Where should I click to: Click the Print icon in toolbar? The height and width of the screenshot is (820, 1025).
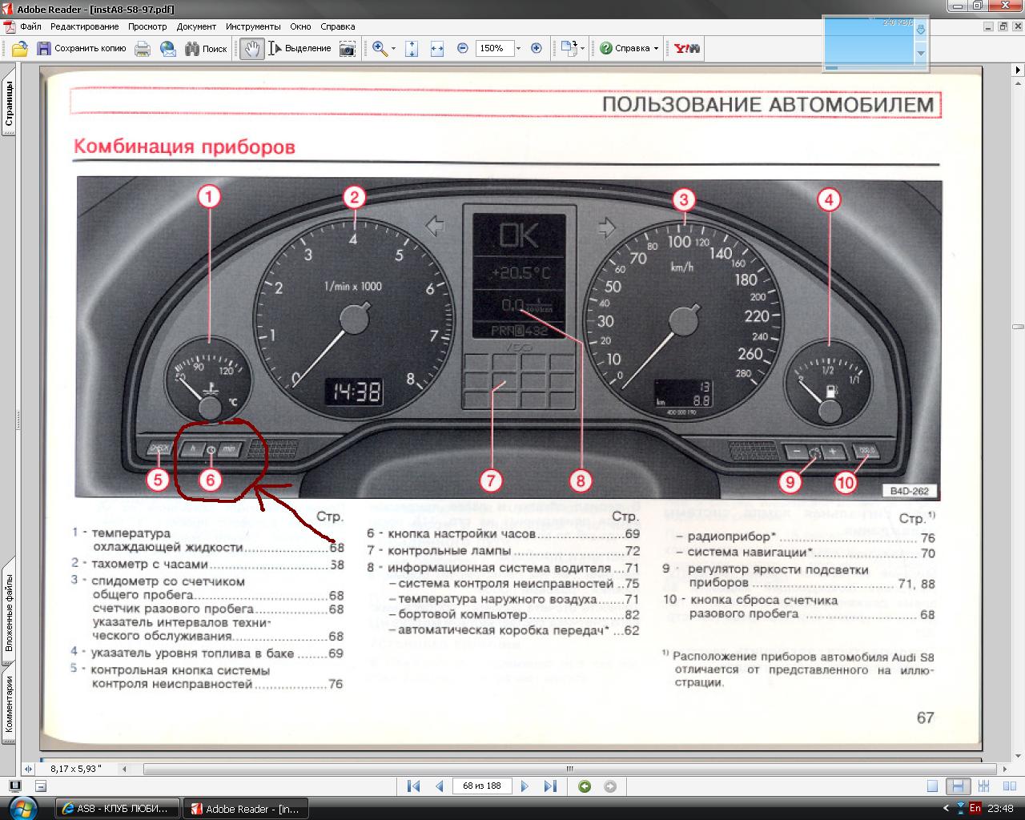click(143, 49)
